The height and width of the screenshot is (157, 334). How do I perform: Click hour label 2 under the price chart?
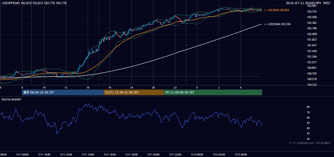(219, 87)
